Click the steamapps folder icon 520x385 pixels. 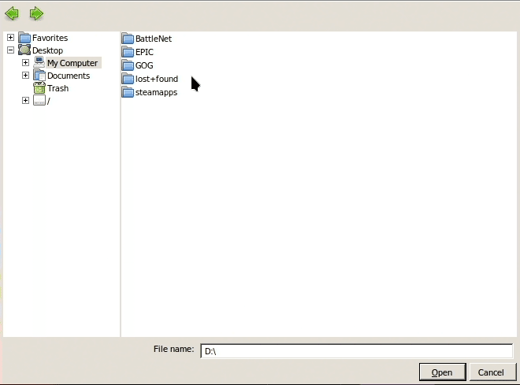coord(128,92)
